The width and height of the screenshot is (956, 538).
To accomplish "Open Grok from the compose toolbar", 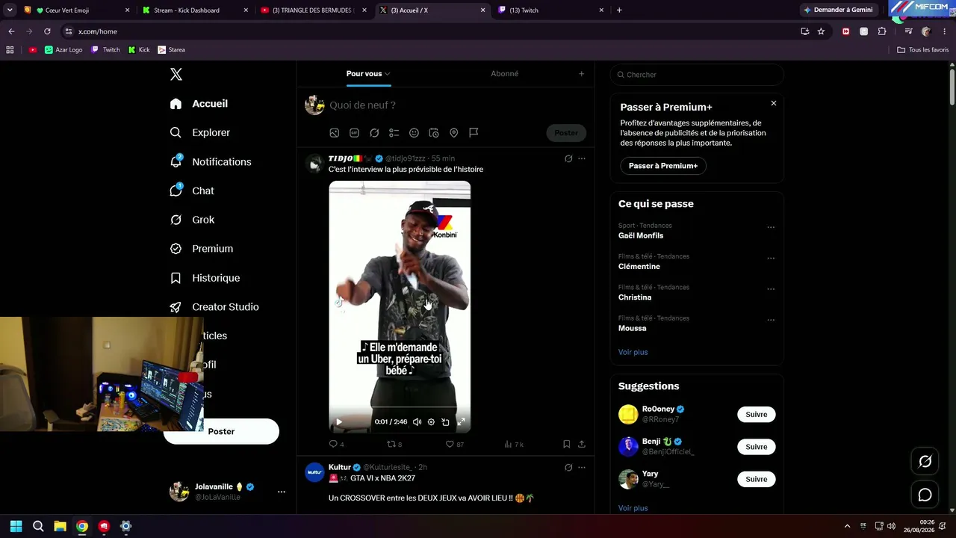I will coord(374,133).
